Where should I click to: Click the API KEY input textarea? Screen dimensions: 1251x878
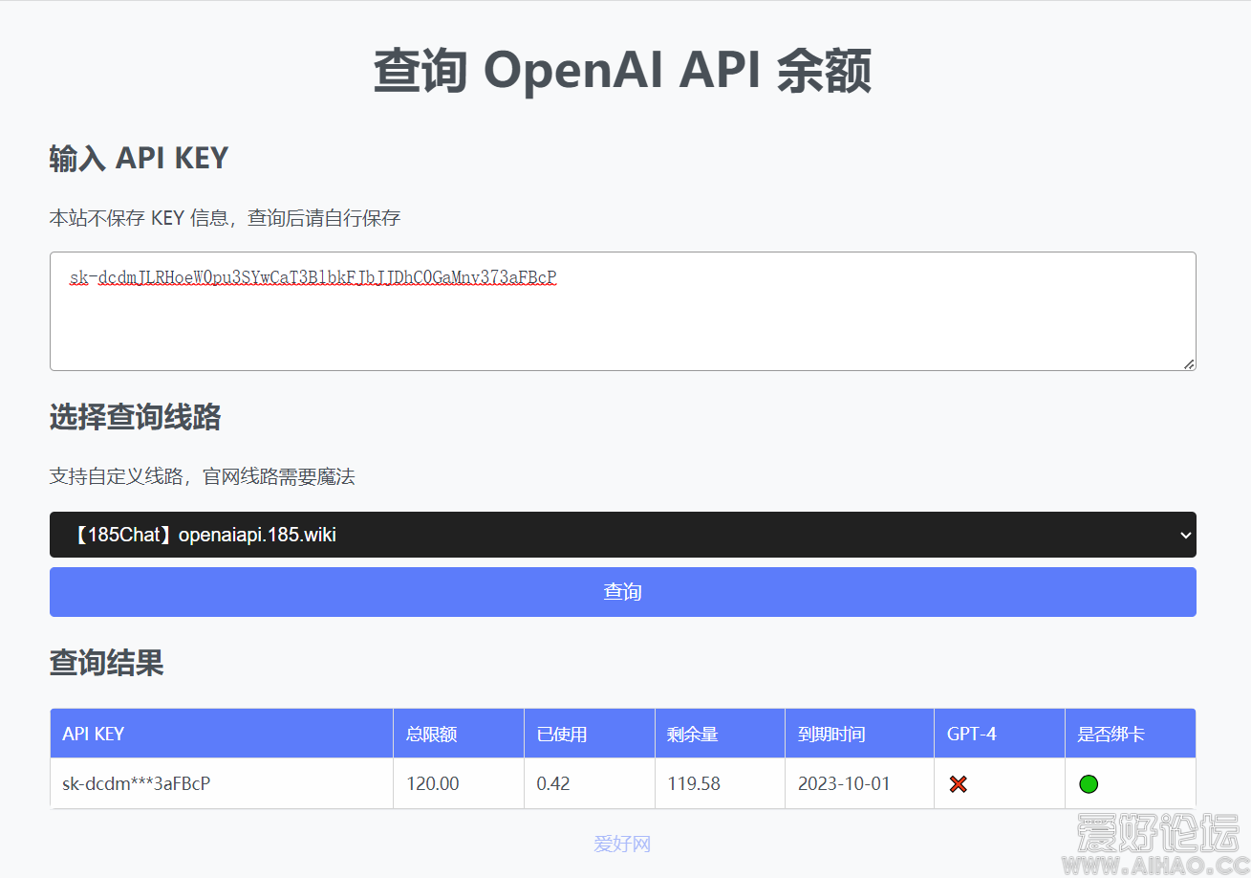tap(622, 311)
